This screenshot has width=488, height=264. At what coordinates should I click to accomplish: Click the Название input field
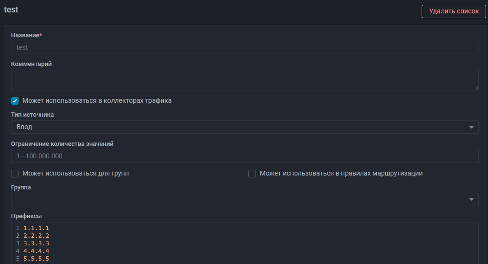244,47
